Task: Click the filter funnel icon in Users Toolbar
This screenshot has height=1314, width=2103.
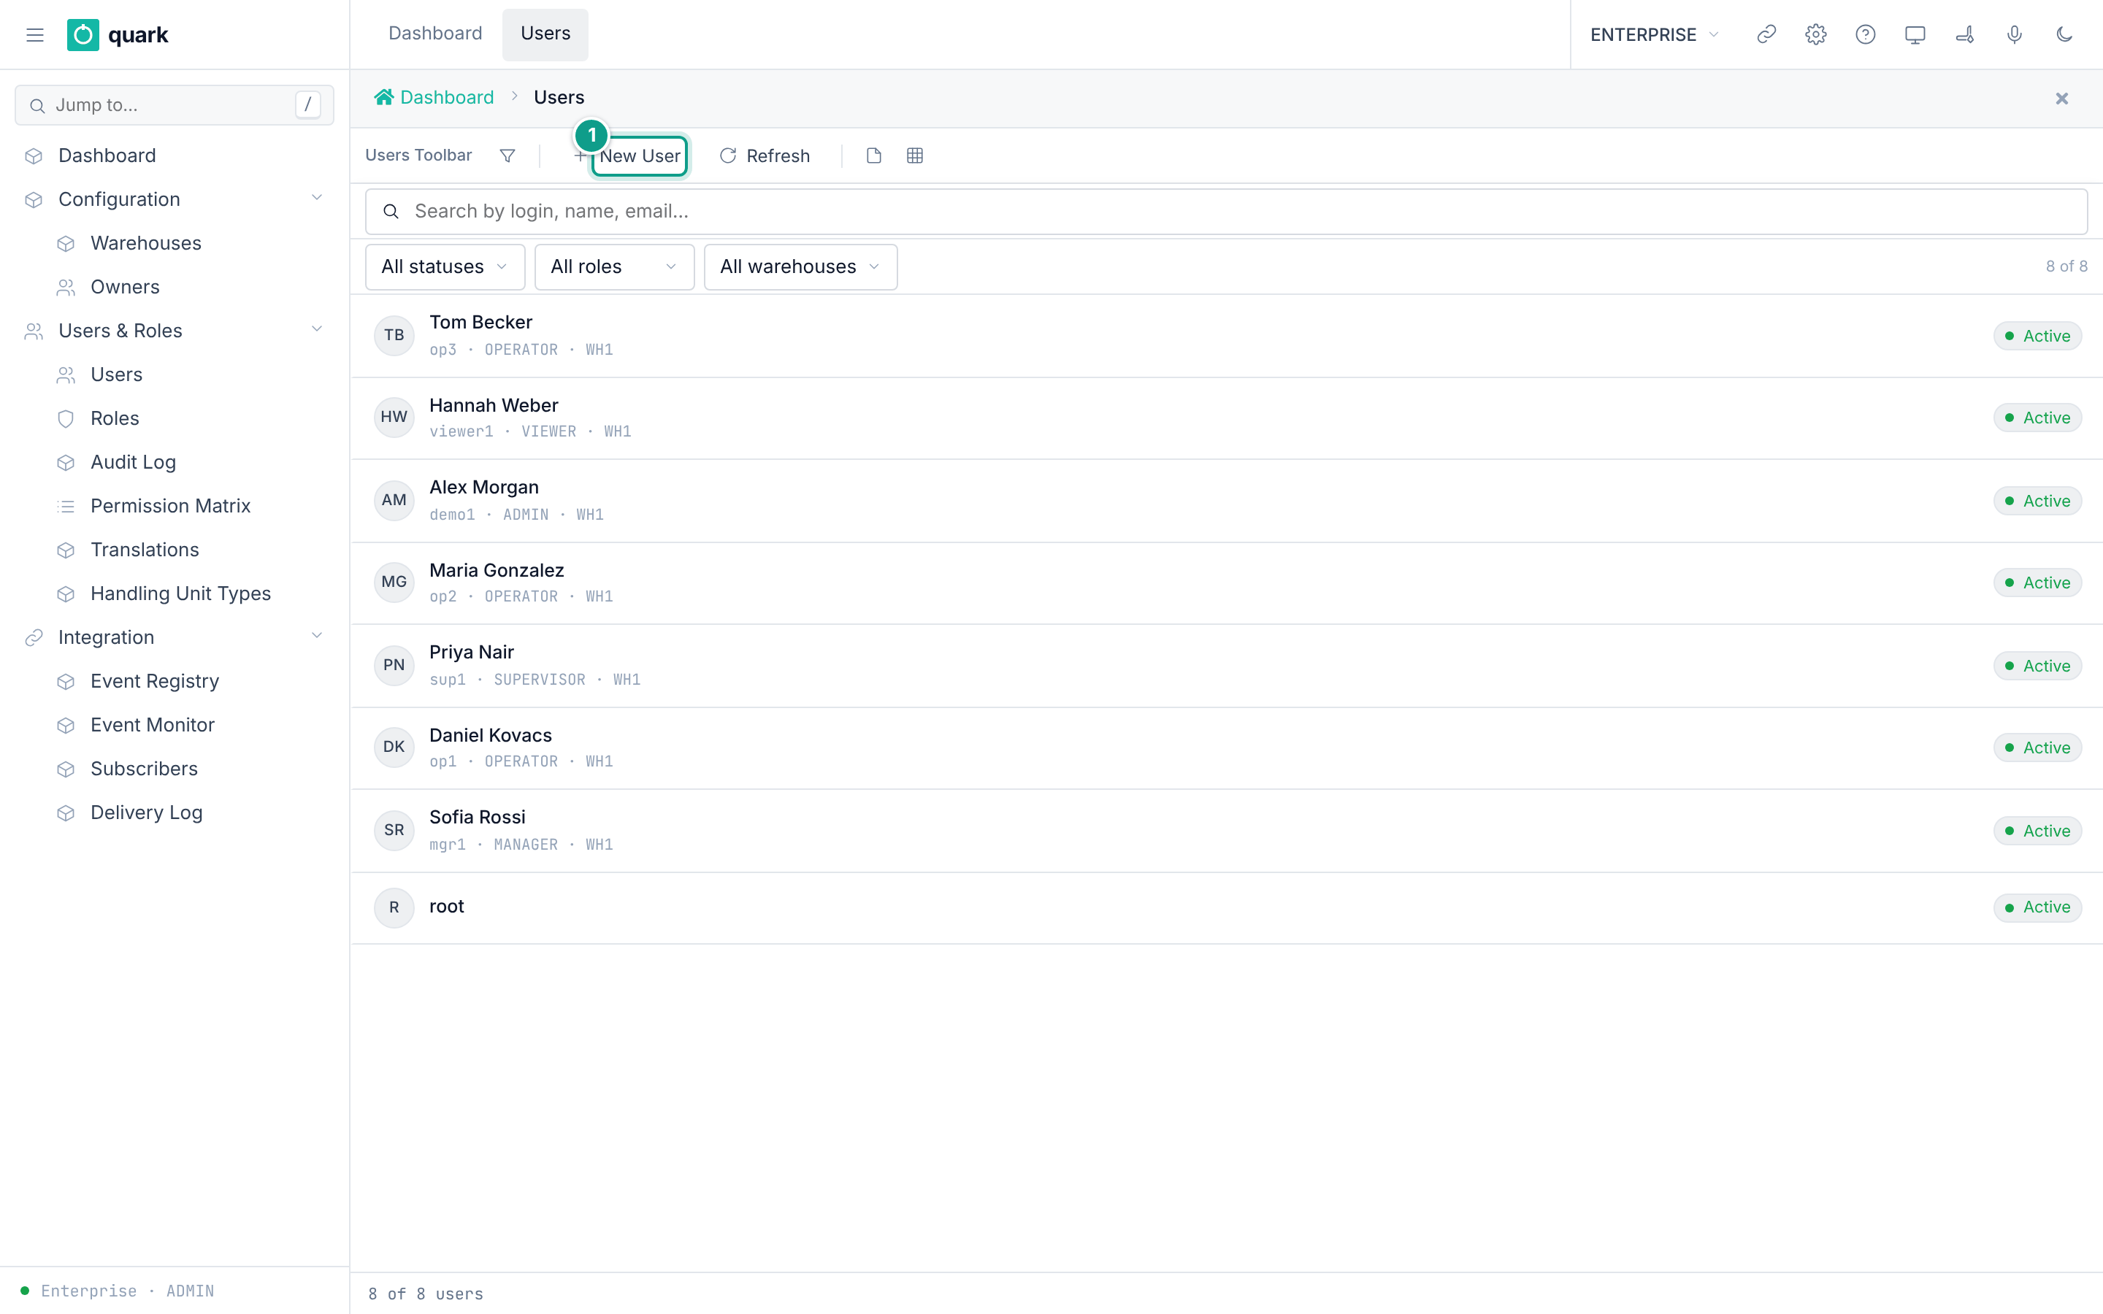Action: coord(507,155)
